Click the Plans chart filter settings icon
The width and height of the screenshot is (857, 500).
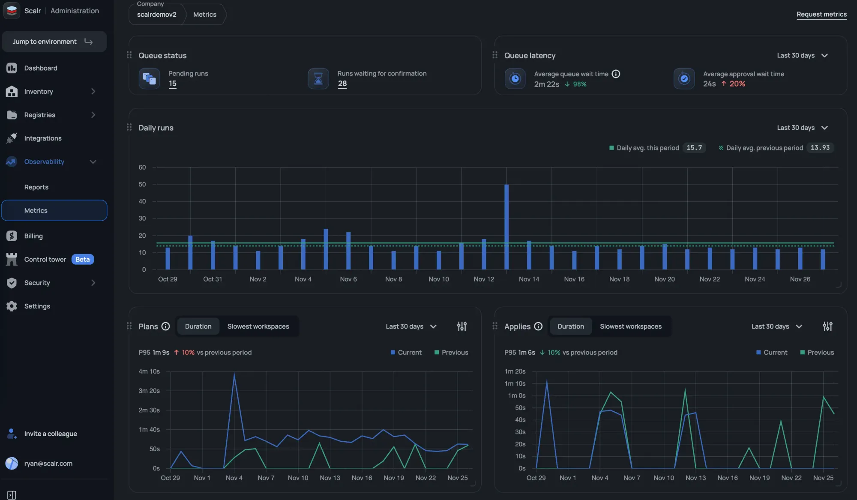pos(461,326)
